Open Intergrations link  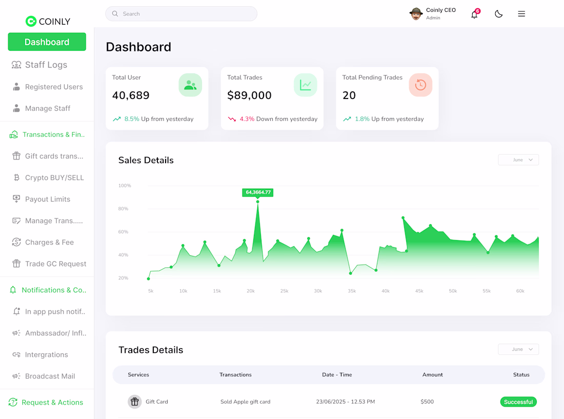(x=46, y=354)
